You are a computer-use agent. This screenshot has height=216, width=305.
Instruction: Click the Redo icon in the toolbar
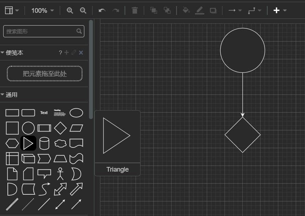point(116,10)
